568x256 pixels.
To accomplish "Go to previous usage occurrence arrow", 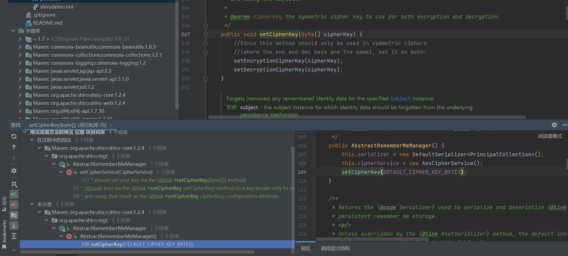I will [x=14, y=147].
